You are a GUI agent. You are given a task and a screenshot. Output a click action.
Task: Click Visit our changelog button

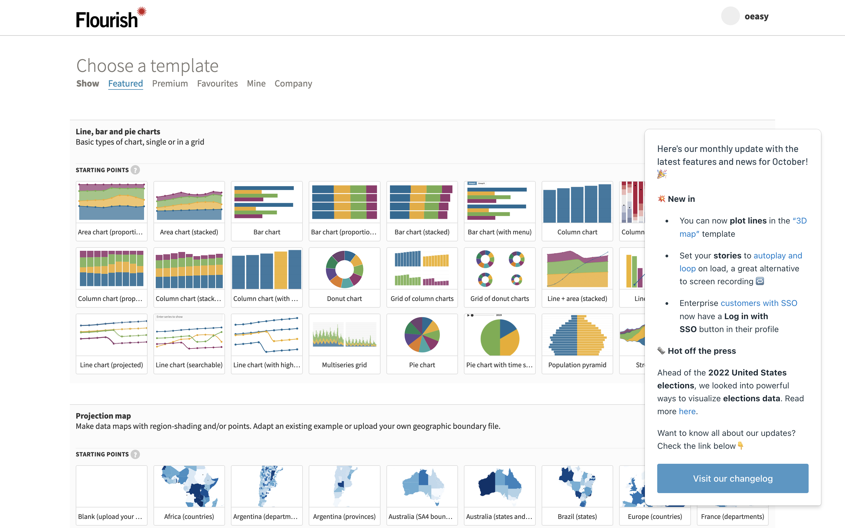pos(733,478)
